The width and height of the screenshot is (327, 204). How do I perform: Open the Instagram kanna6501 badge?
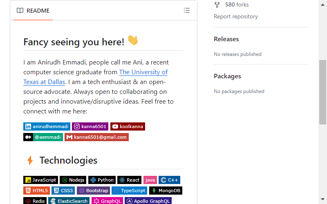(90, 126)
